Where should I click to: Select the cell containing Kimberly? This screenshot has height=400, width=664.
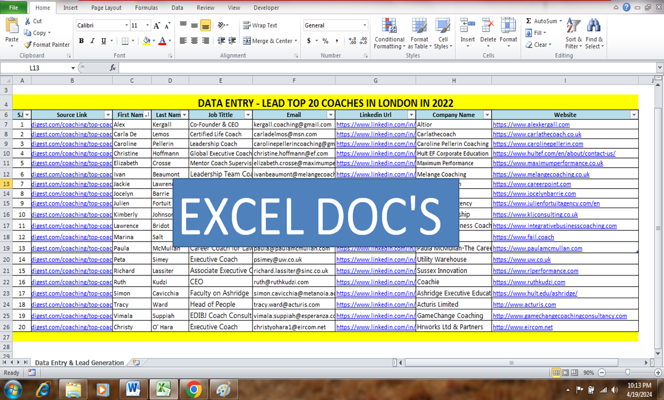[x=132, y=215]
